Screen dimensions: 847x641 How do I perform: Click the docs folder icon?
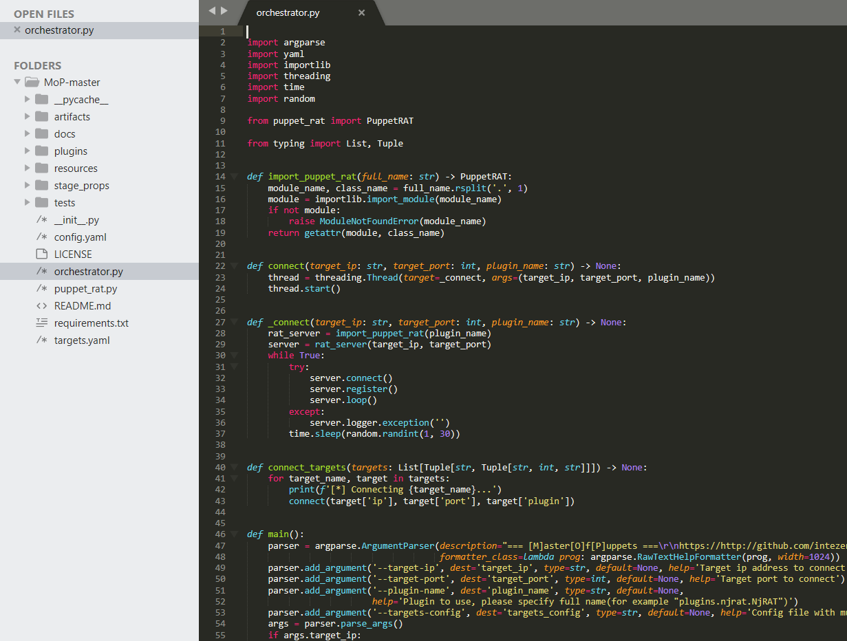pos(41,134)
